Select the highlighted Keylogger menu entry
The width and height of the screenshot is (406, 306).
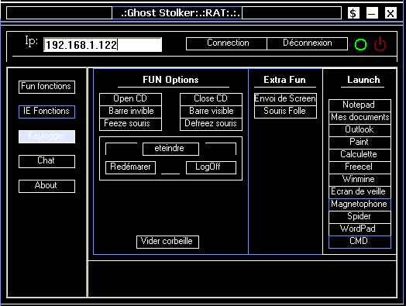click(46, 136)
